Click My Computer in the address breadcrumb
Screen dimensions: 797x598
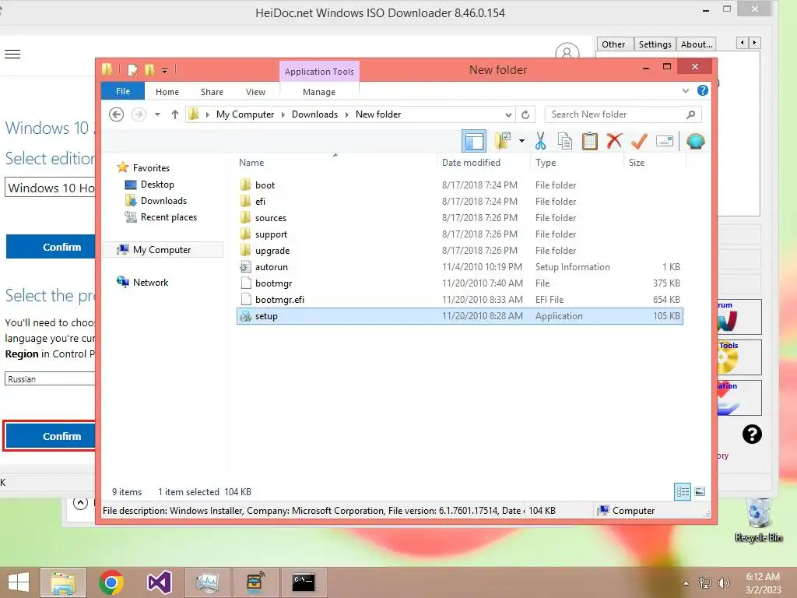[x=245, y=114]
